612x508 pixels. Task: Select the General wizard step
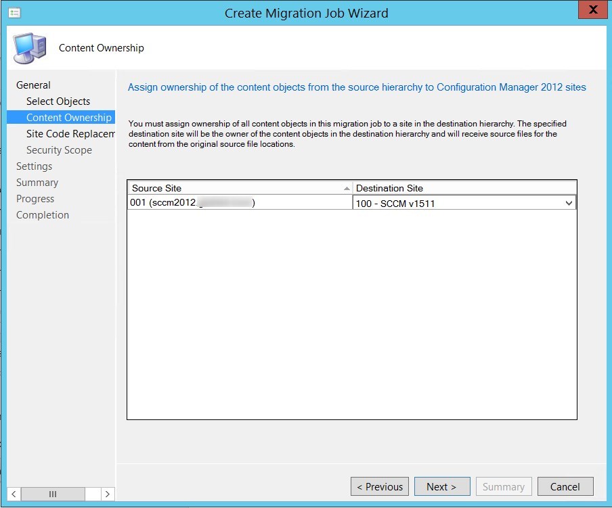tap(32, 85)
